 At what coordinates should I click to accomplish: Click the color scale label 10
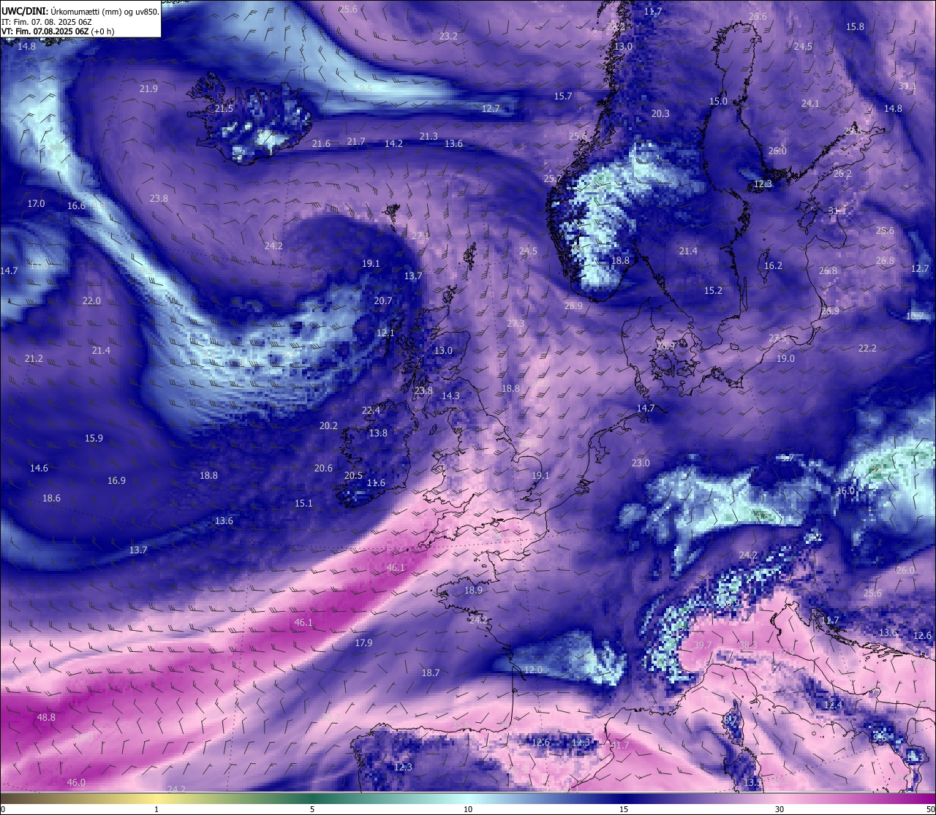tap(468, 809)
